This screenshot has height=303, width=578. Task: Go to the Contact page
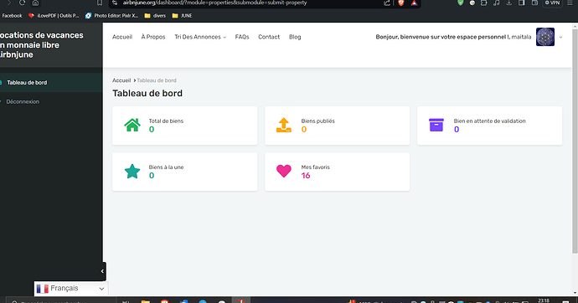(x=269, y=37)
